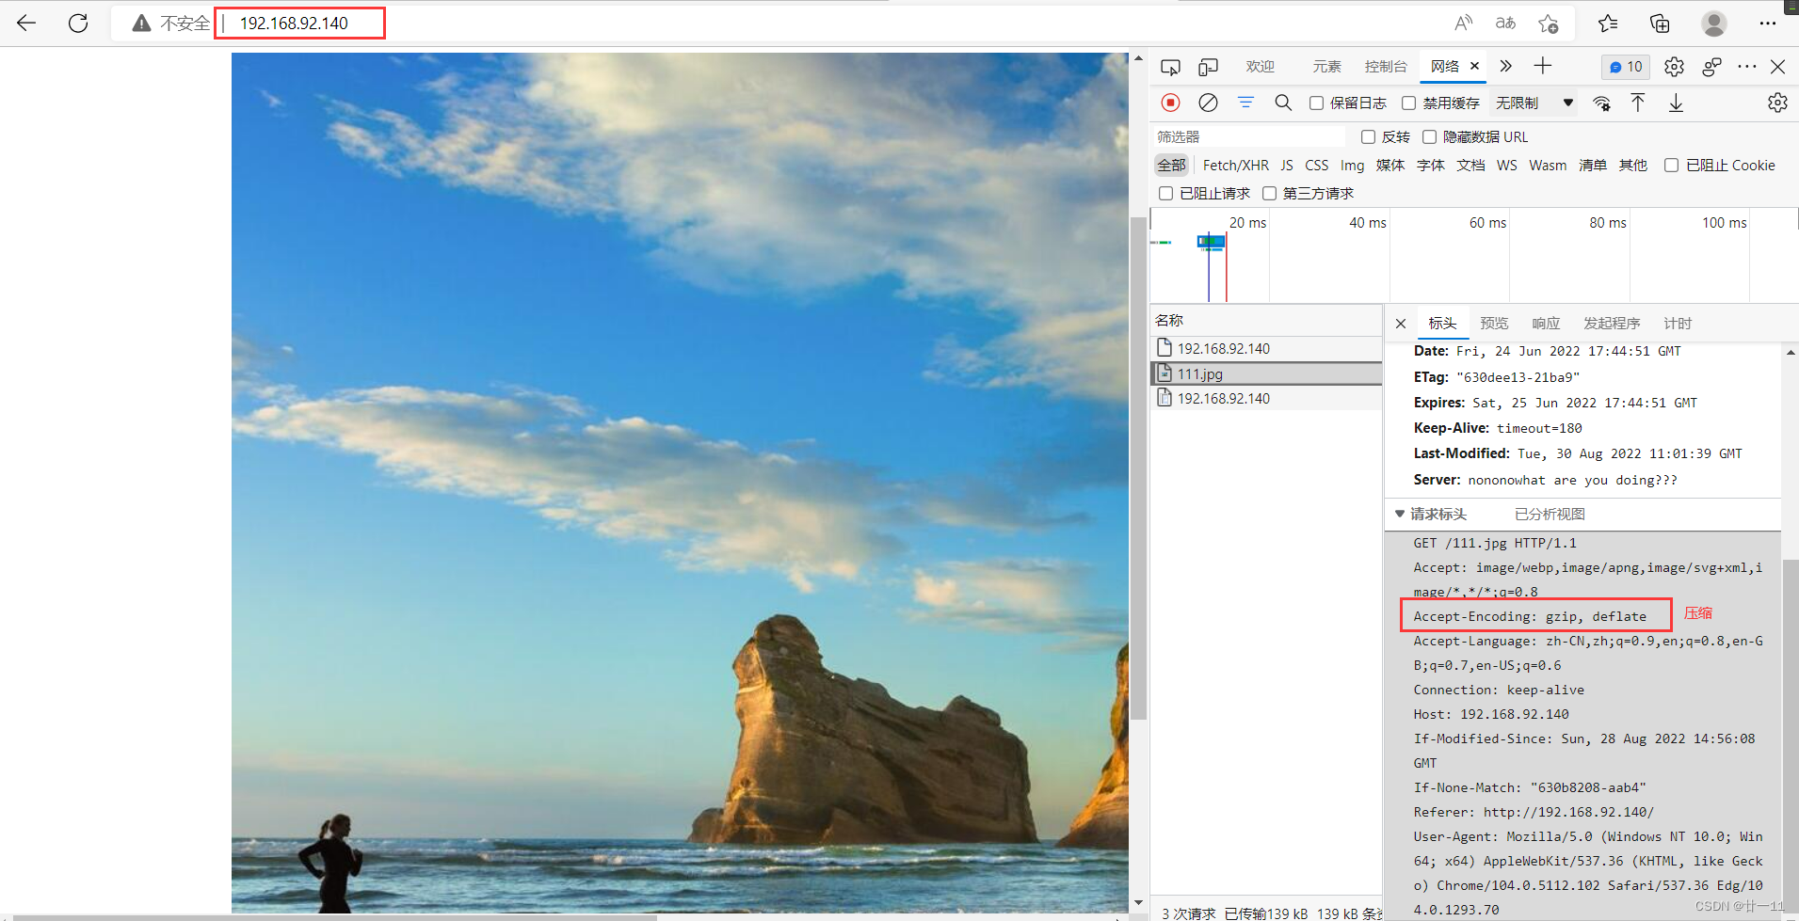Click the browser back arrow

coord(26,24)
